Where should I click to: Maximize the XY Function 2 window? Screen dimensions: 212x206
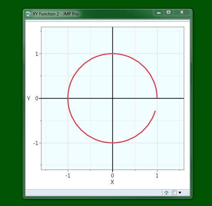pyautogui.click(x=168, y=12)
